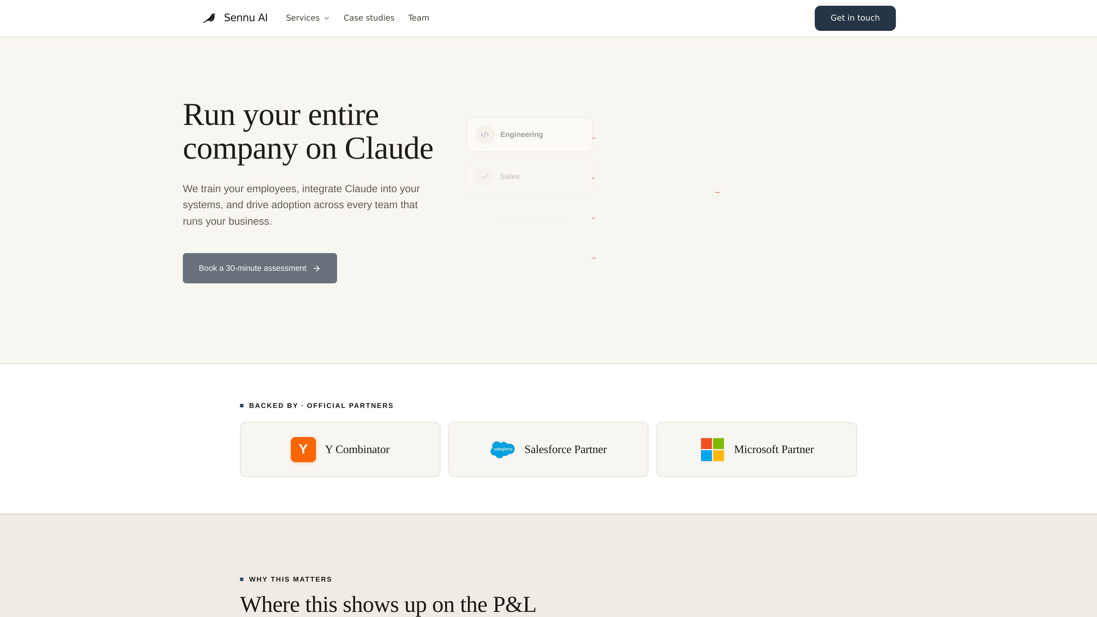The height and width of the screenshot is (617, 1097).
Task: Select the Engineering card
Action: [x=529, y=135]
